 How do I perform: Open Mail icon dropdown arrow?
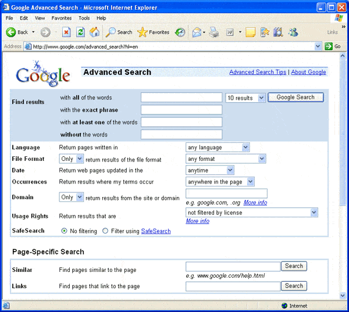point(204,33)
